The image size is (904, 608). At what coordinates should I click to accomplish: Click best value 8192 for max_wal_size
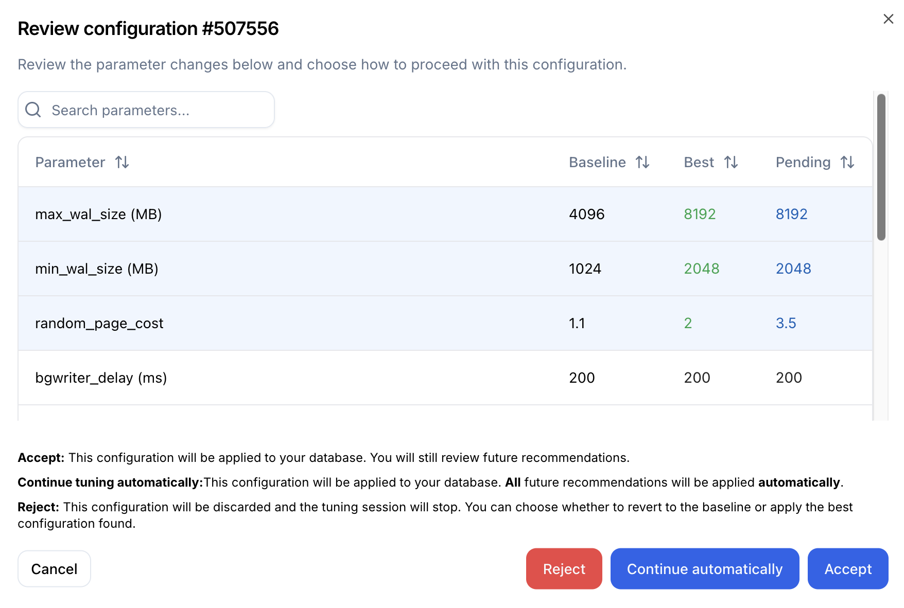[700, 214]
